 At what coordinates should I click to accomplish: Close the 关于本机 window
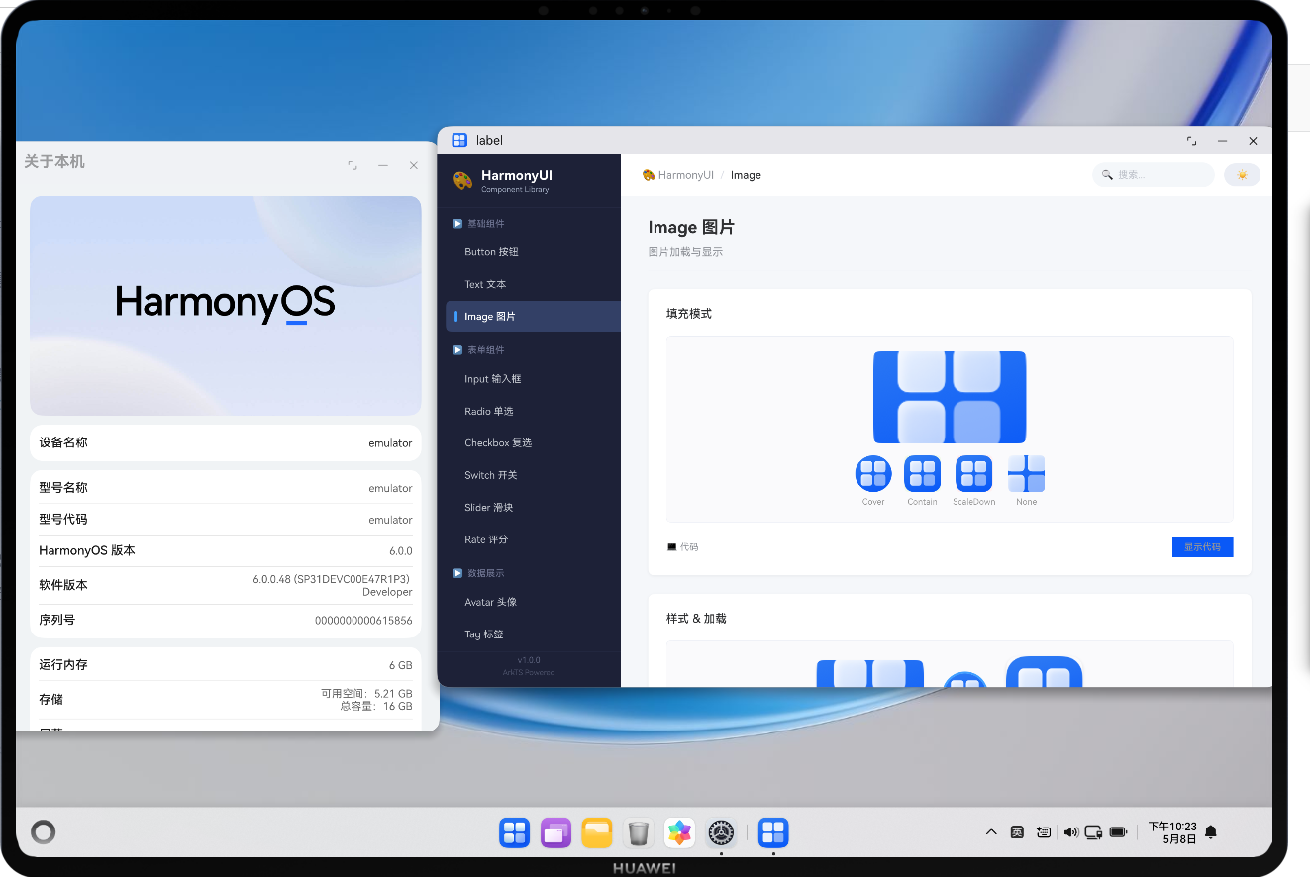(414, 165)
